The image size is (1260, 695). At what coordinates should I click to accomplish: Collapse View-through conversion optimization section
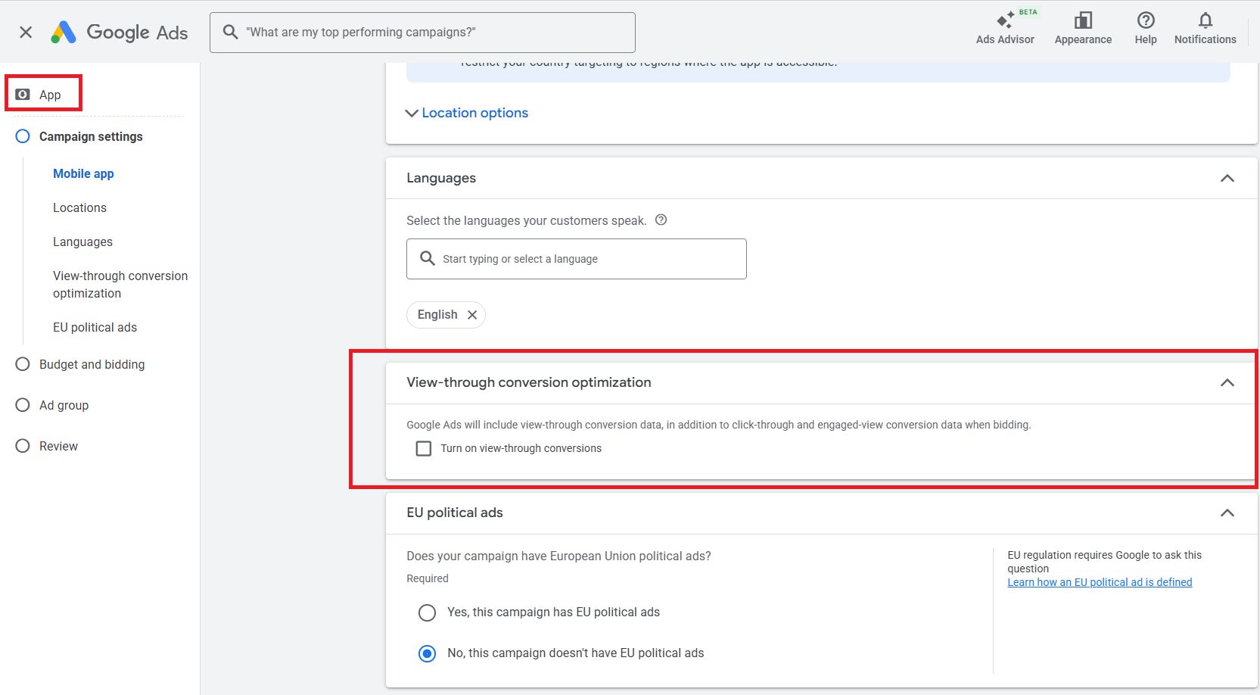pos(1227,383)
